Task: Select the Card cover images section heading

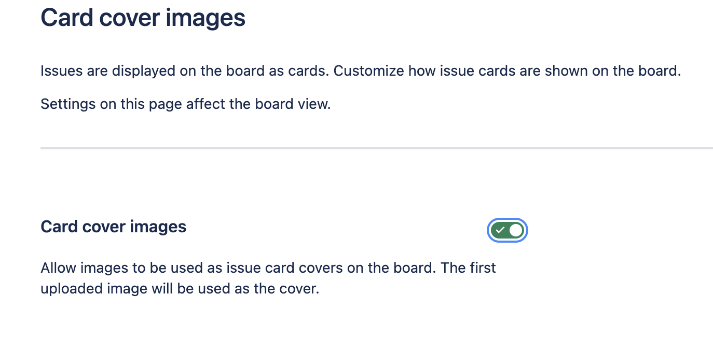Action: click(x=113, y=227)
